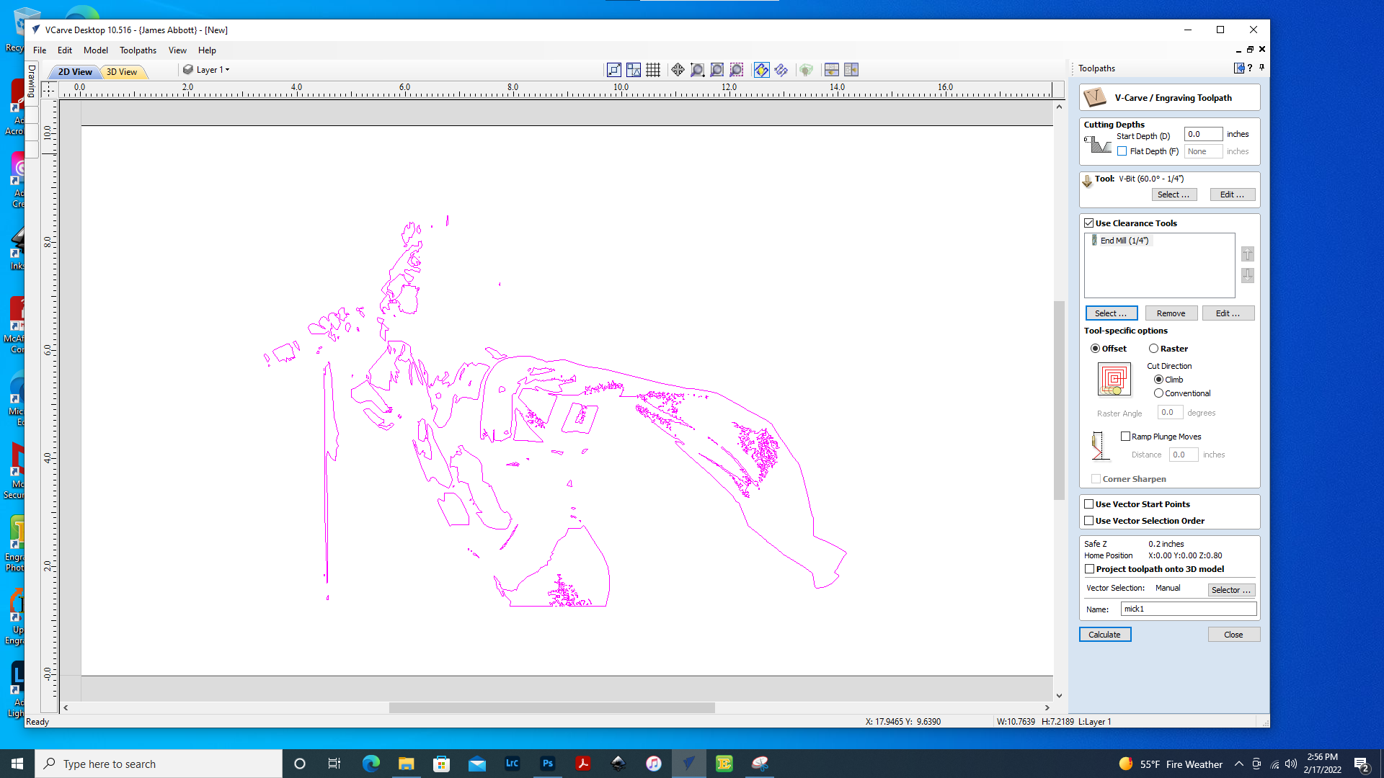
Task: Enable Ramp Plunge Moves checkbox
Action: (1125, 437)
